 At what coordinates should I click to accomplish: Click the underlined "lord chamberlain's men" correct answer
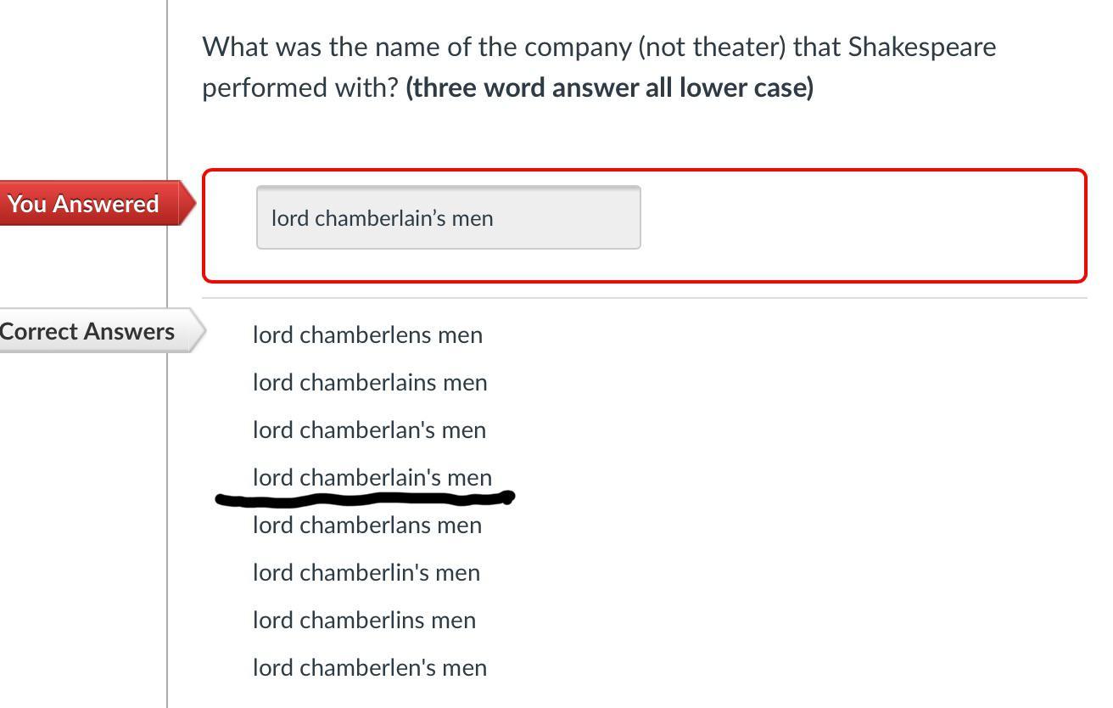tap(372, 477)
